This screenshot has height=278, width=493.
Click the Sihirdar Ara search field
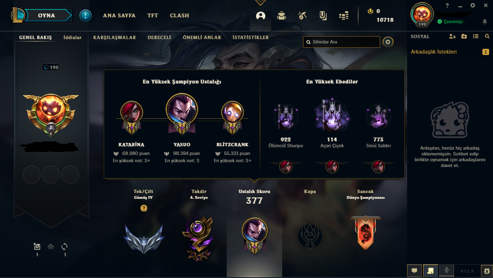pyautogui.click(x=342, y=42)
